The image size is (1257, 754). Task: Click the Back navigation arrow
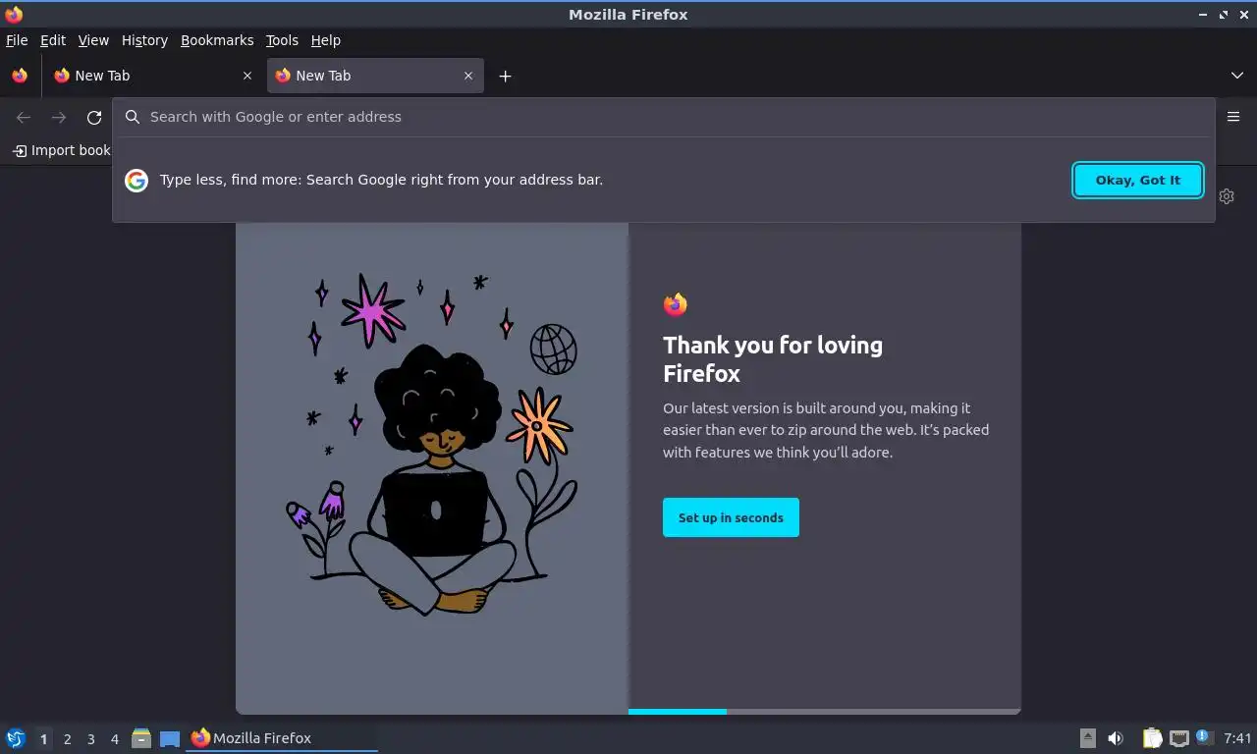pyautogui.click(x=24, y=118)
